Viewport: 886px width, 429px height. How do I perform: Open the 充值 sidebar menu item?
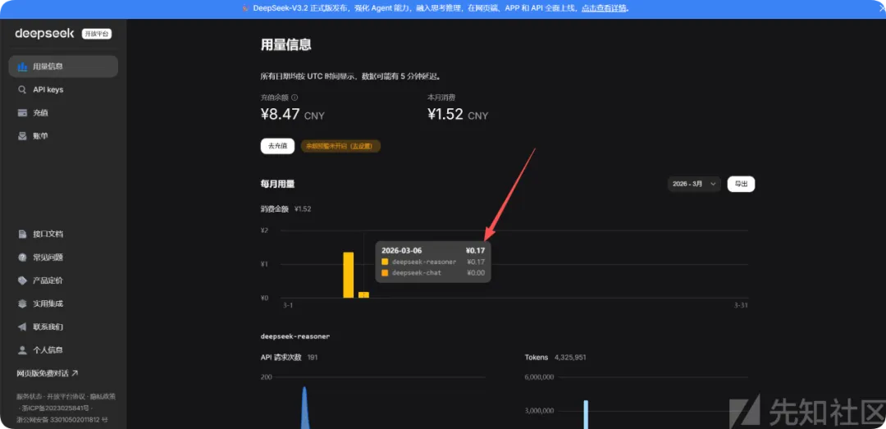pos(63,113)
